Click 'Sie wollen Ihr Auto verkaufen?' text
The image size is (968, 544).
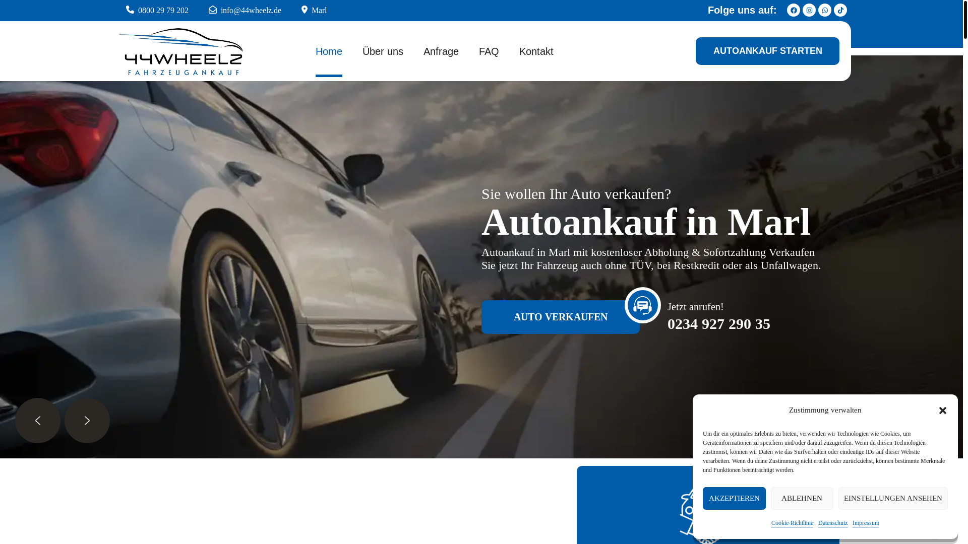click(x=576, y=194)
